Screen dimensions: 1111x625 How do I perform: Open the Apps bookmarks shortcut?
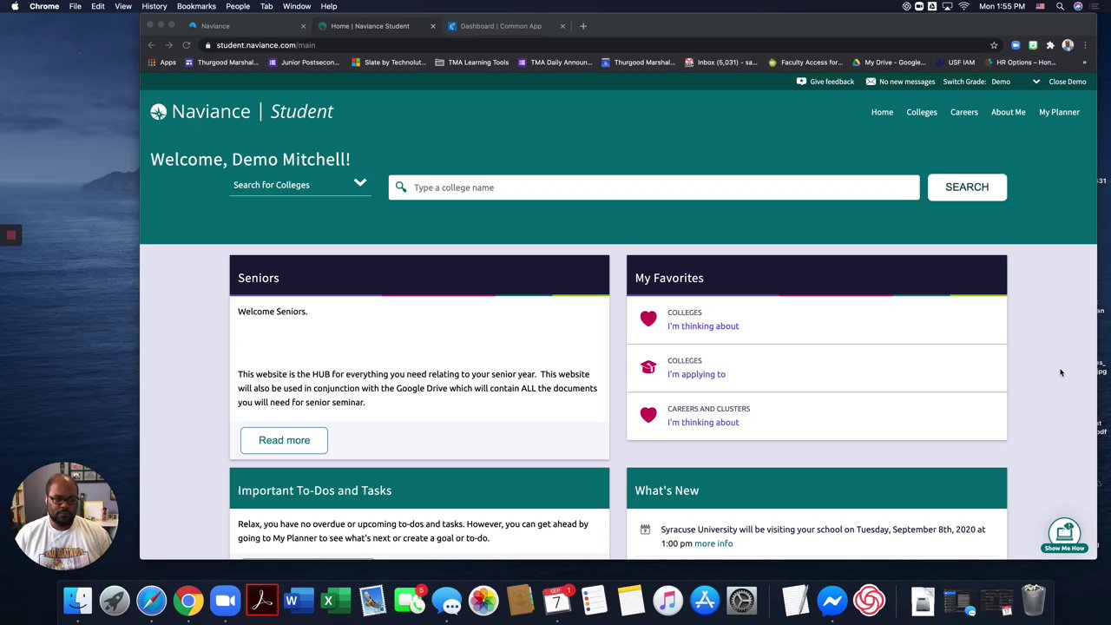(x=162, y=62)
